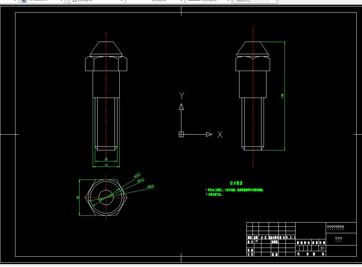
Task: Select the 2:1 scale value
Action: click(322, 248)
